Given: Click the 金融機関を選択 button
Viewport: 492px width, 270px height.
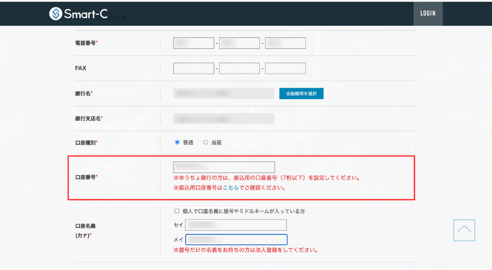Looking at the screenshot, I should tap(301, 93).
